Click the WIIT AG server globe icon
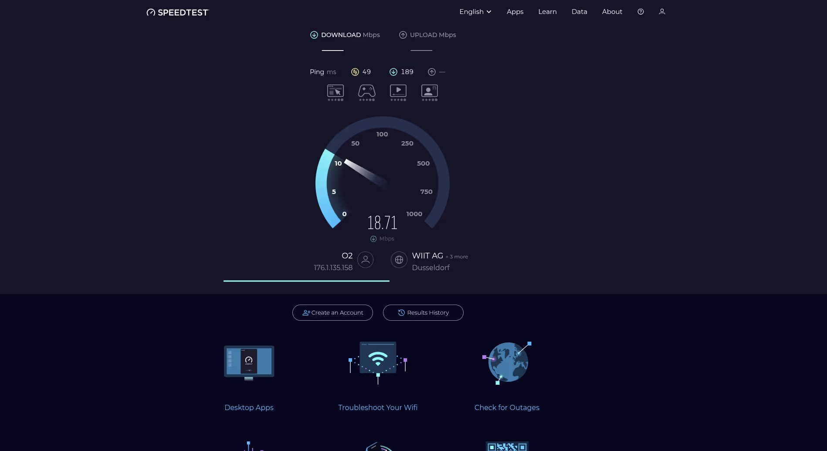The height and width of the screenshot is (451, 827). click(399, 259)
